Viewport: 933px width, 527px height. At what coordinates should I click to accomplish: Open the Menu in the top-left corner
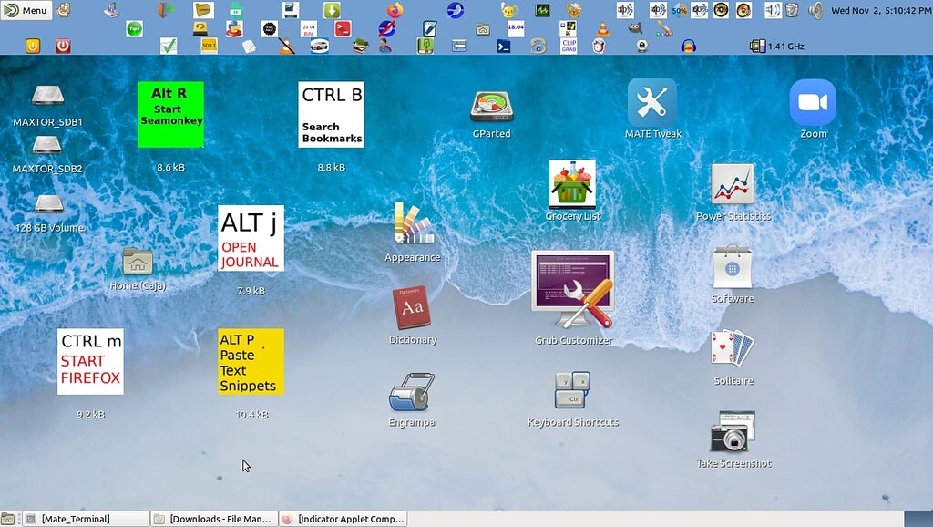tap(25, 10)
